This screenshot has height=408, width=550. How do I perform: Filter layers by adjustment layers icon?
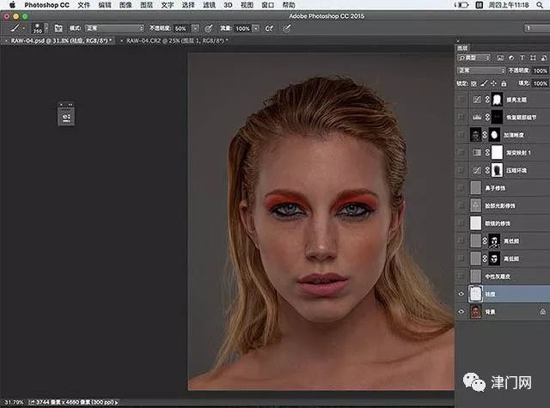click(511, 58)
